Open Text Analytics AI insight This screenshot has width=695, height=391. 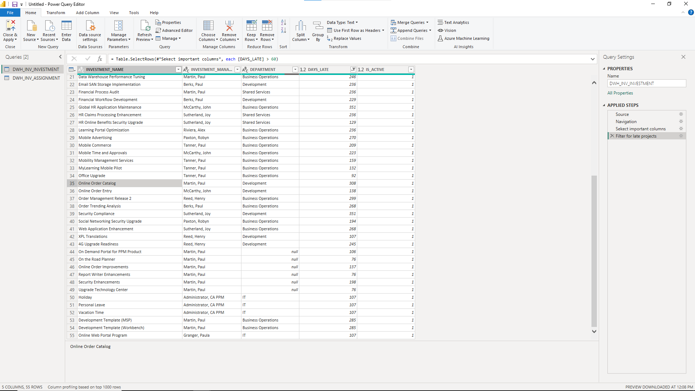tap(453, 22)
